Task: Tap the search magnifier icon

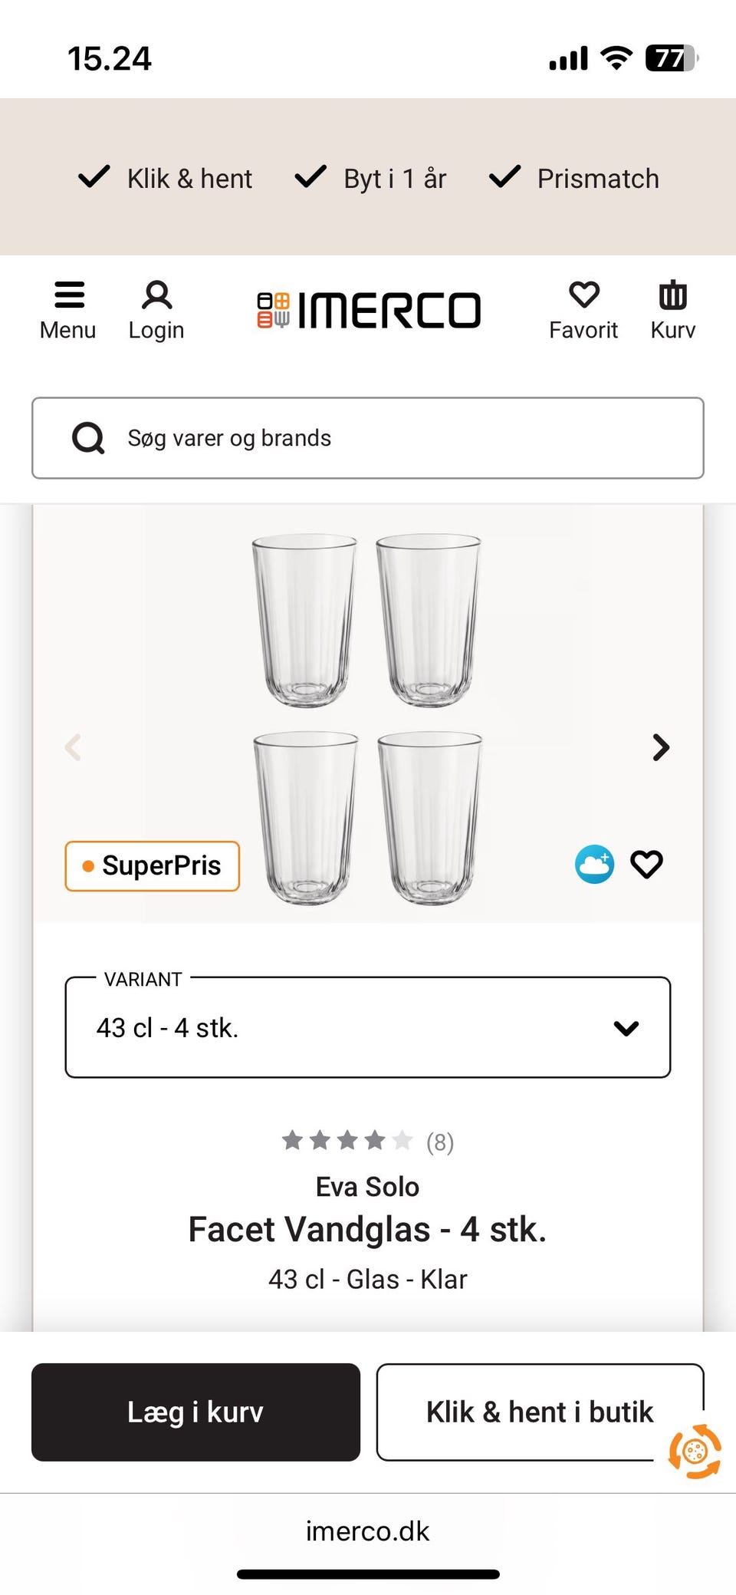Action: (88, 438)
